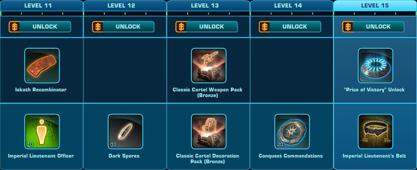
Task: Click Unlock button under Level 13
Action: tap(207, 27)
